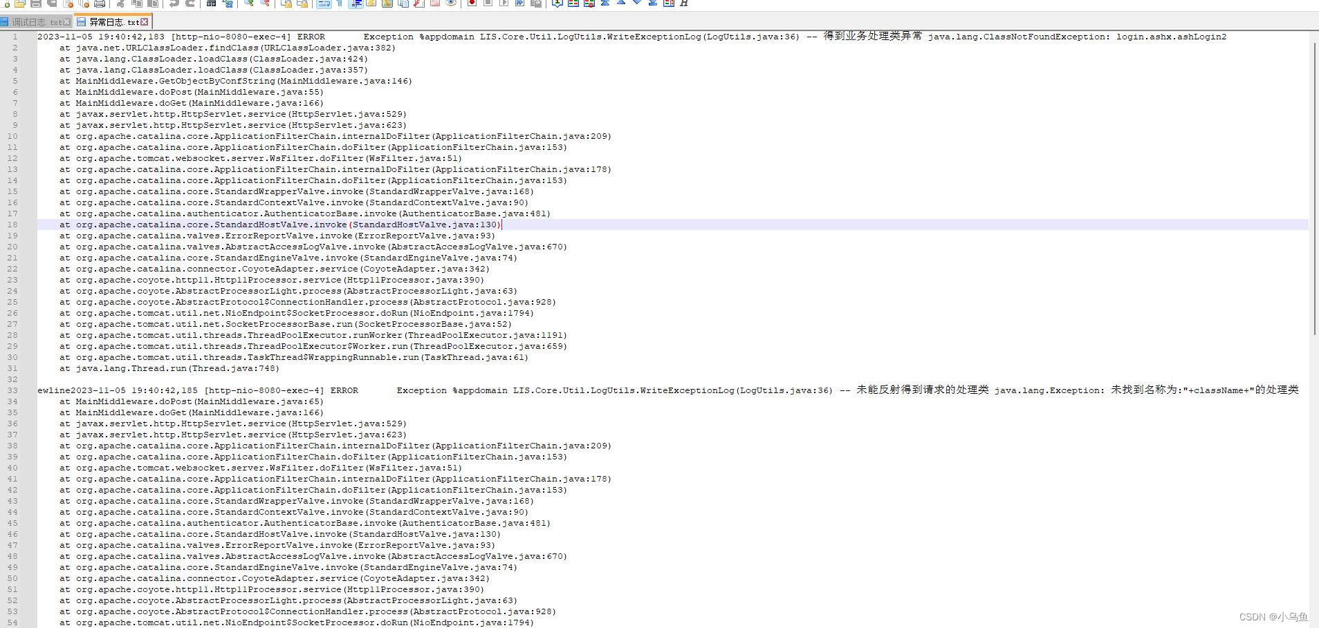Click the Zoom Out magnifier icon
The image size is (1319, 628).
[x=265, y=3]
